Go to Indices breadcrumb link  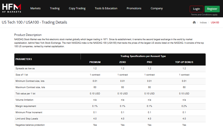[203, 23]
